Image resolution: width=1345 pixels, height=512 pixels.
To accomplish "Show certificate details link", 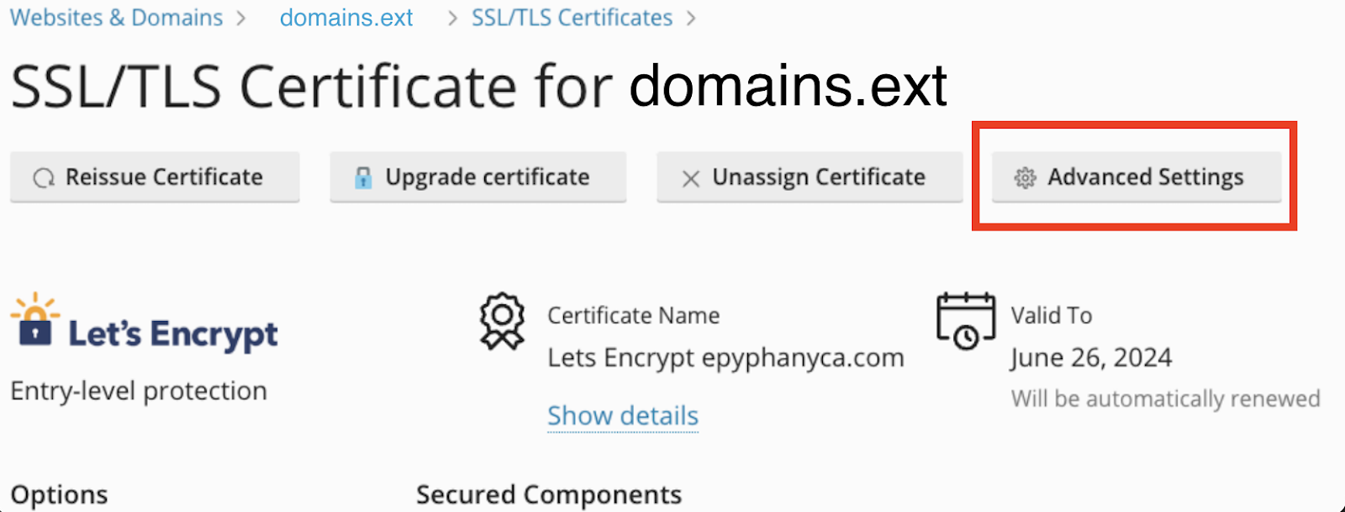I will coord(623,415).
